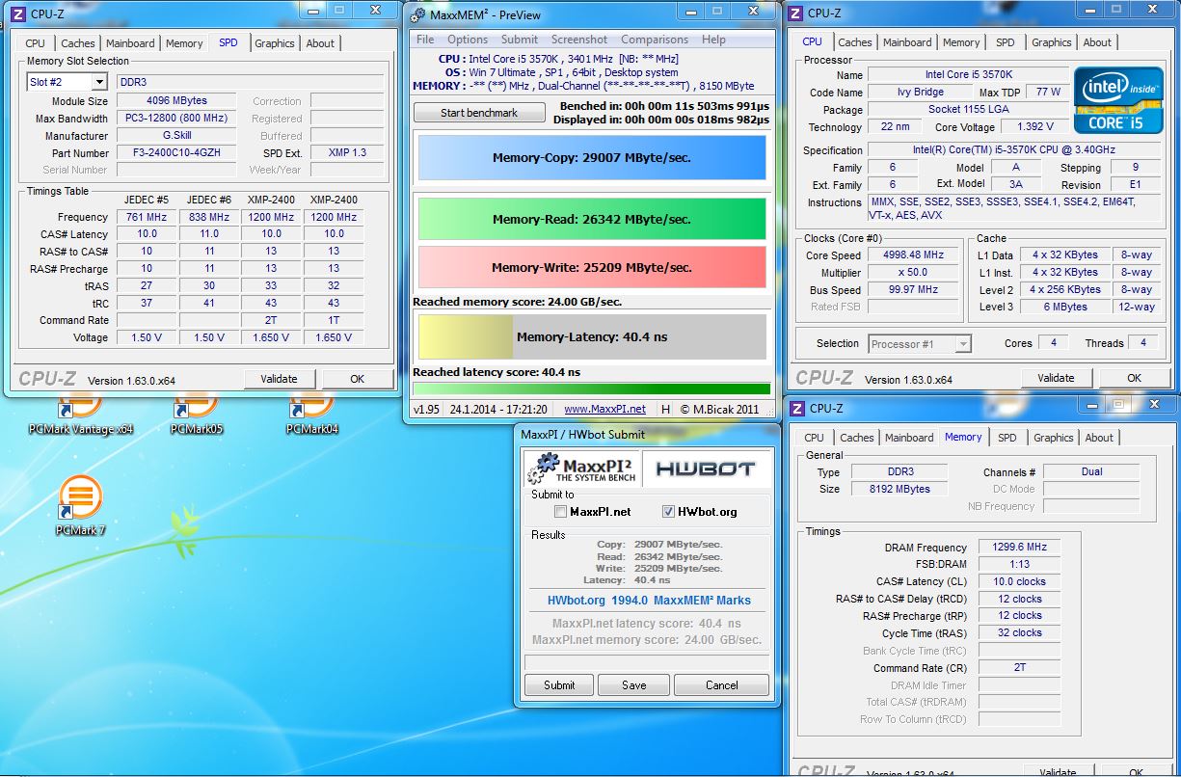1181x777 pixels.
Task: Select SPD tab in the CPU window
Action: tap(1006, 42)
